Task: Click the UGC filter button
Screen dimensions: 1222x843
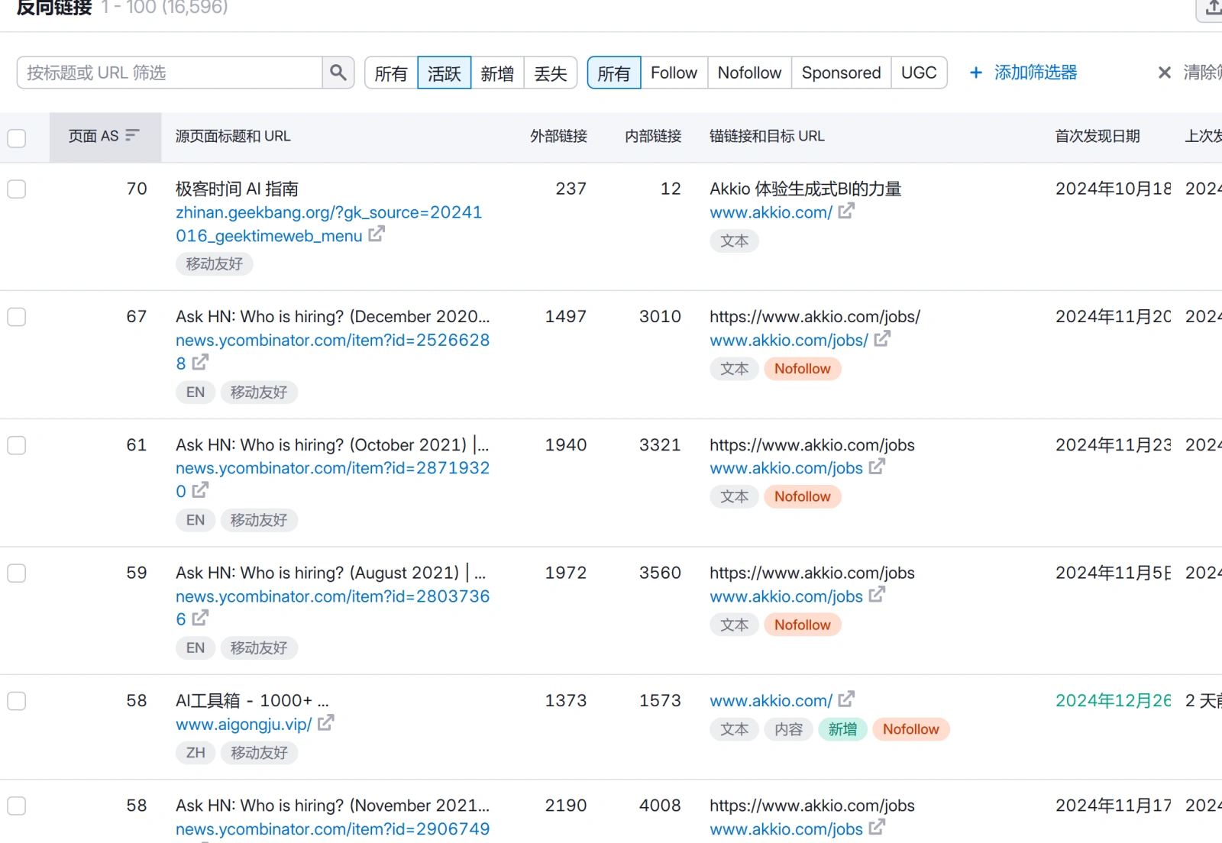Action: point(919,73)
